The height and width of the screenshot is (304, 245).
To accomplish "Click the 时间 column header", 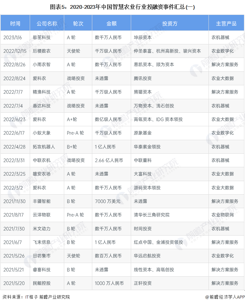I will (15, 23).
